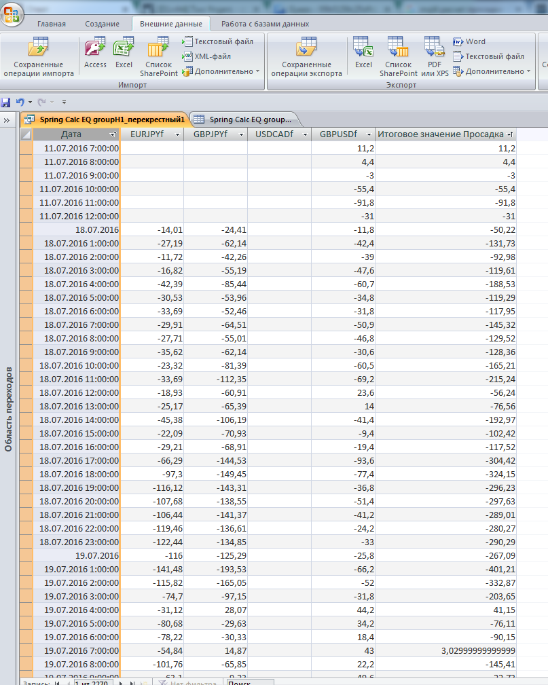Open the Итоговое значение Просадка column dropdown

[510, 134]
